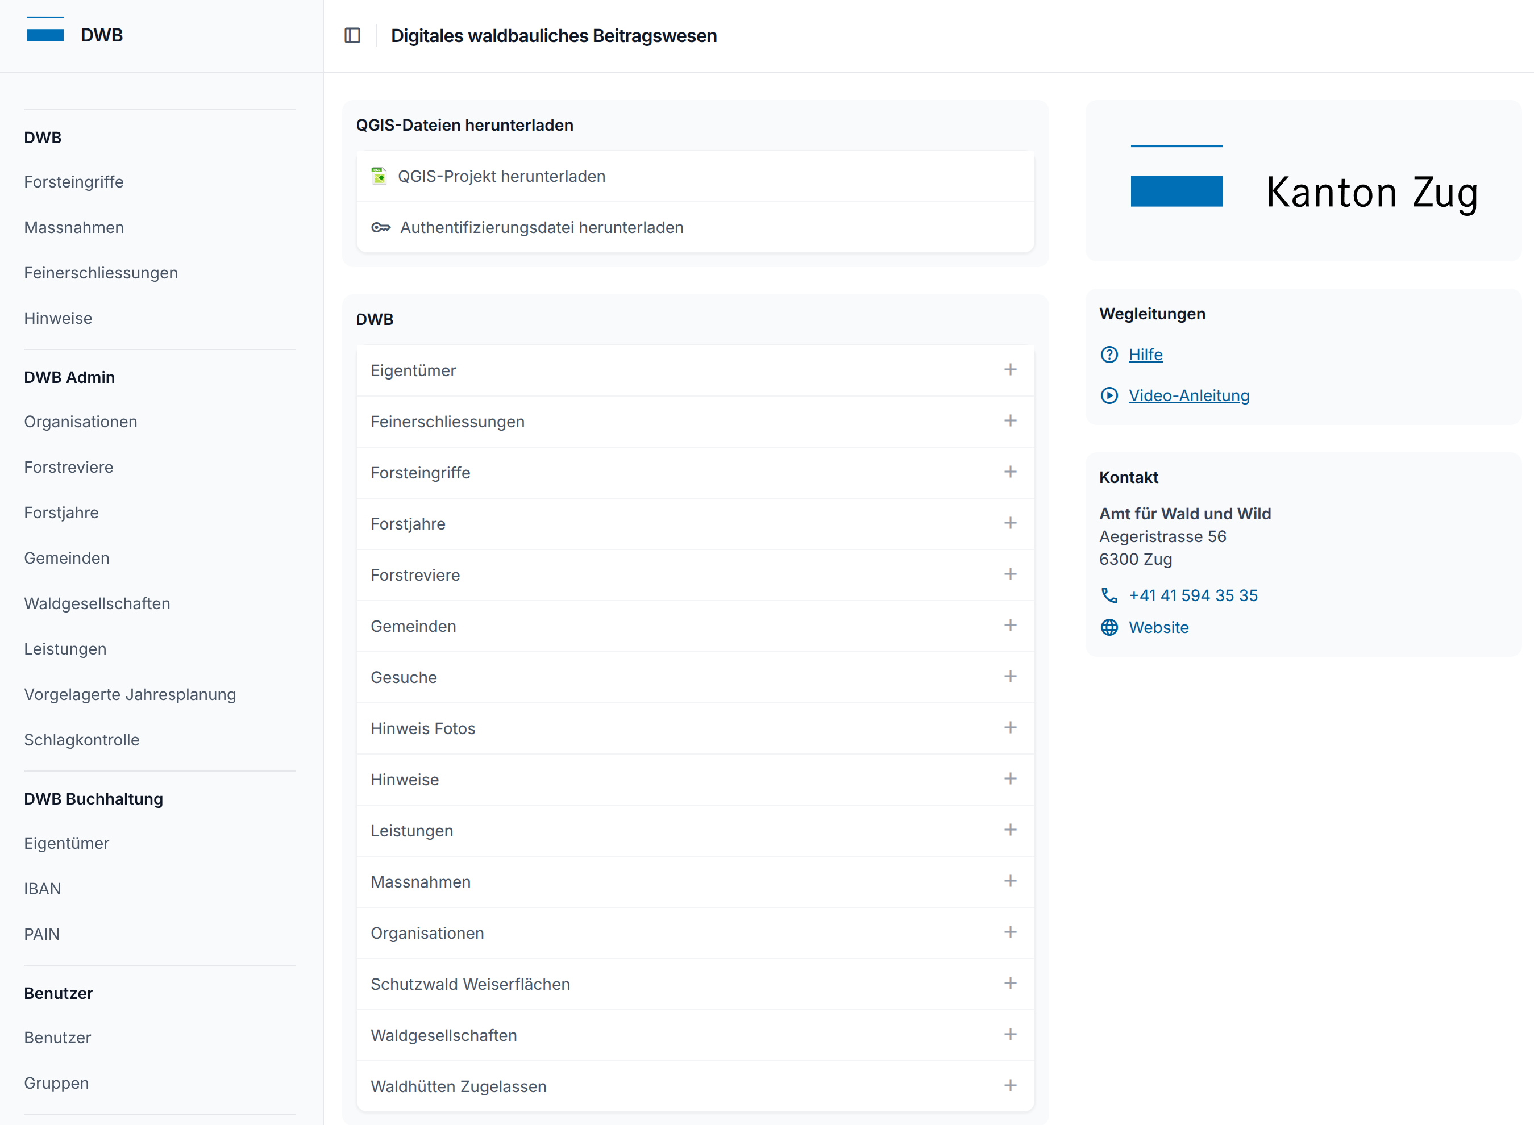The height and width of the screenshot is (1125, 1534).
Task: Download the Authentifizierungsdatei
Action: tap(542, 227)
